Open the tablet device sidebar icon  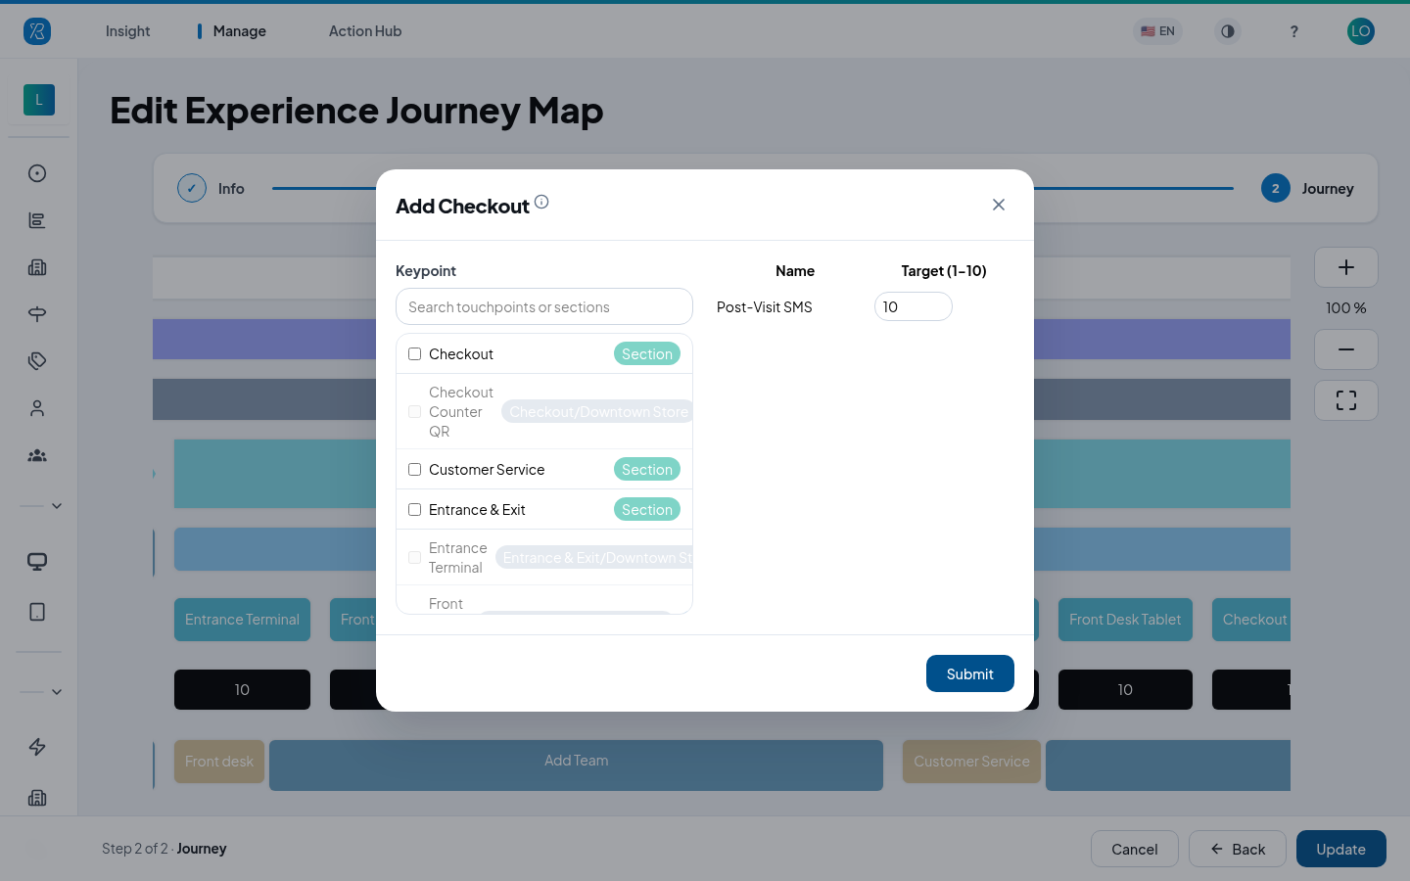pos(37,612)
